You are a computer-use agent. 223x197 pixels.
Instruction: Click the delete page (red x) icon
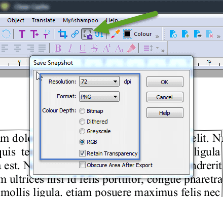click(210, 34)
